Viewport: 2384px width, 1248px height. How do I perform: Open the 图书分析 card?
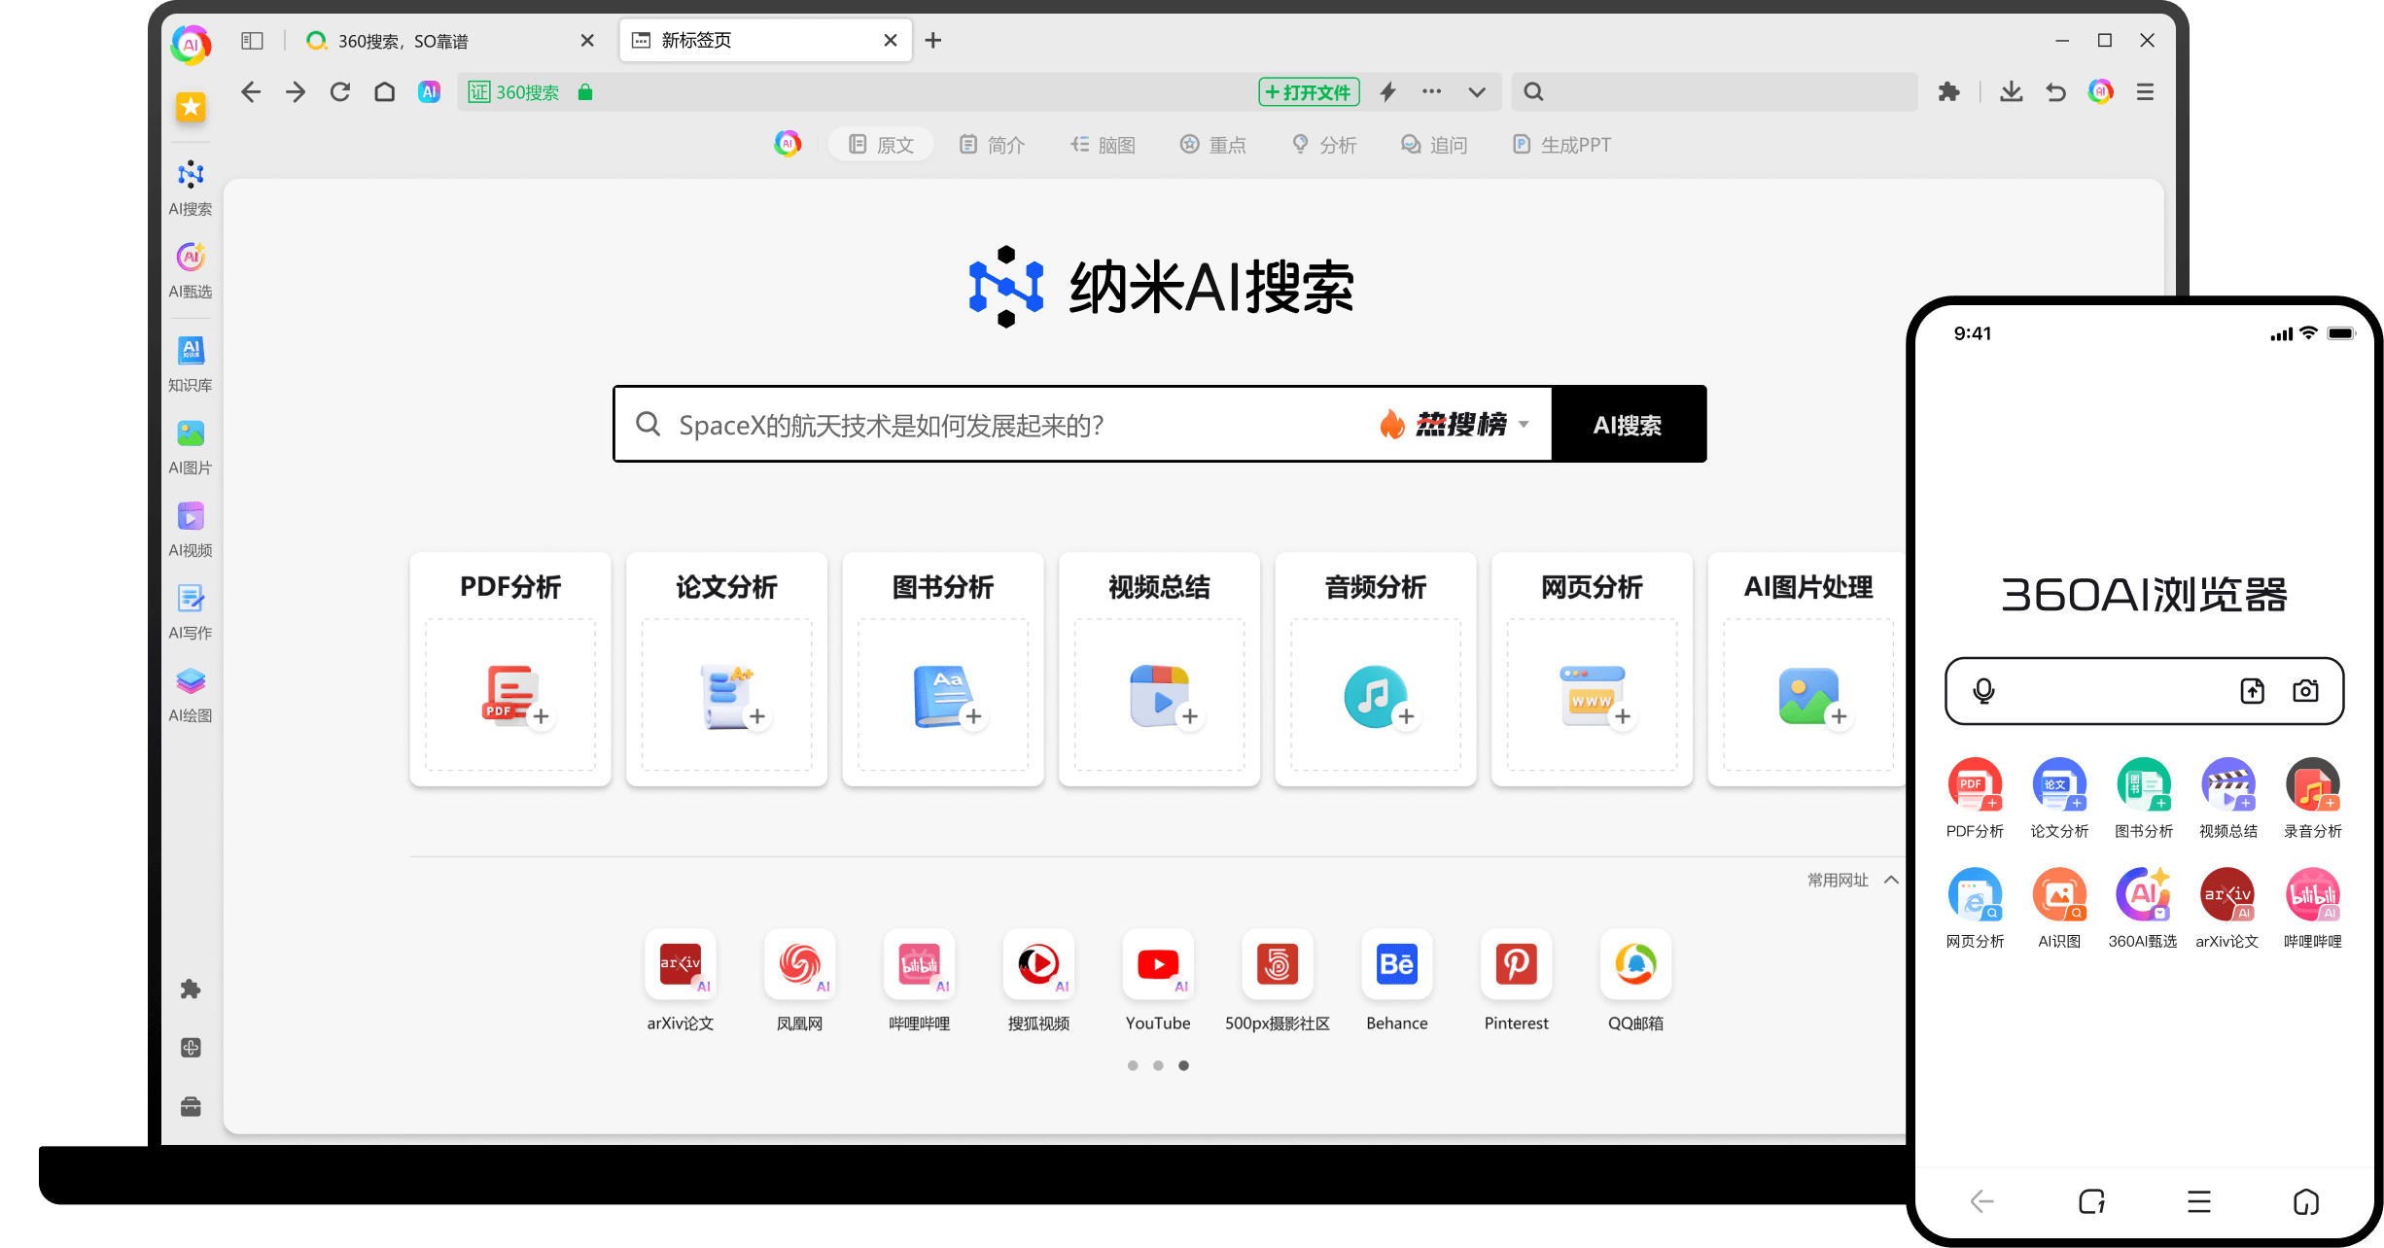click(943, 670)
